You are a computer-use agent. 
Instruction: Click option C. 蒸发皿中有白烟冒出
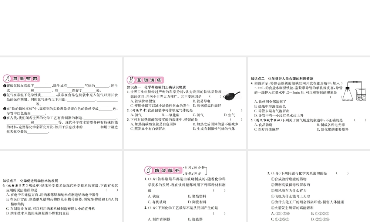coord(148,129)
